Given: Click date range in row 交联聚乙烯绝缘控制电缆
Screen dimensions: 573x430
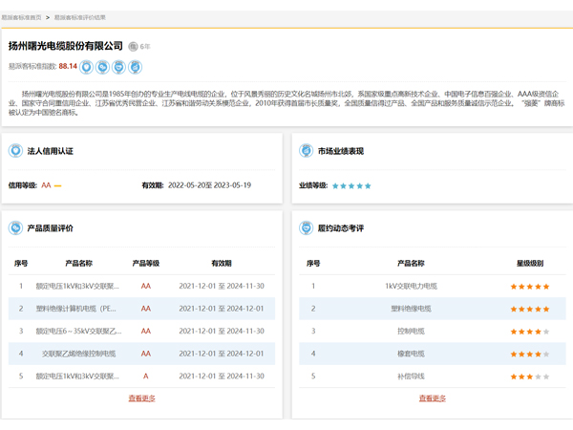Looking at the screenshot, I should (222, 354).
